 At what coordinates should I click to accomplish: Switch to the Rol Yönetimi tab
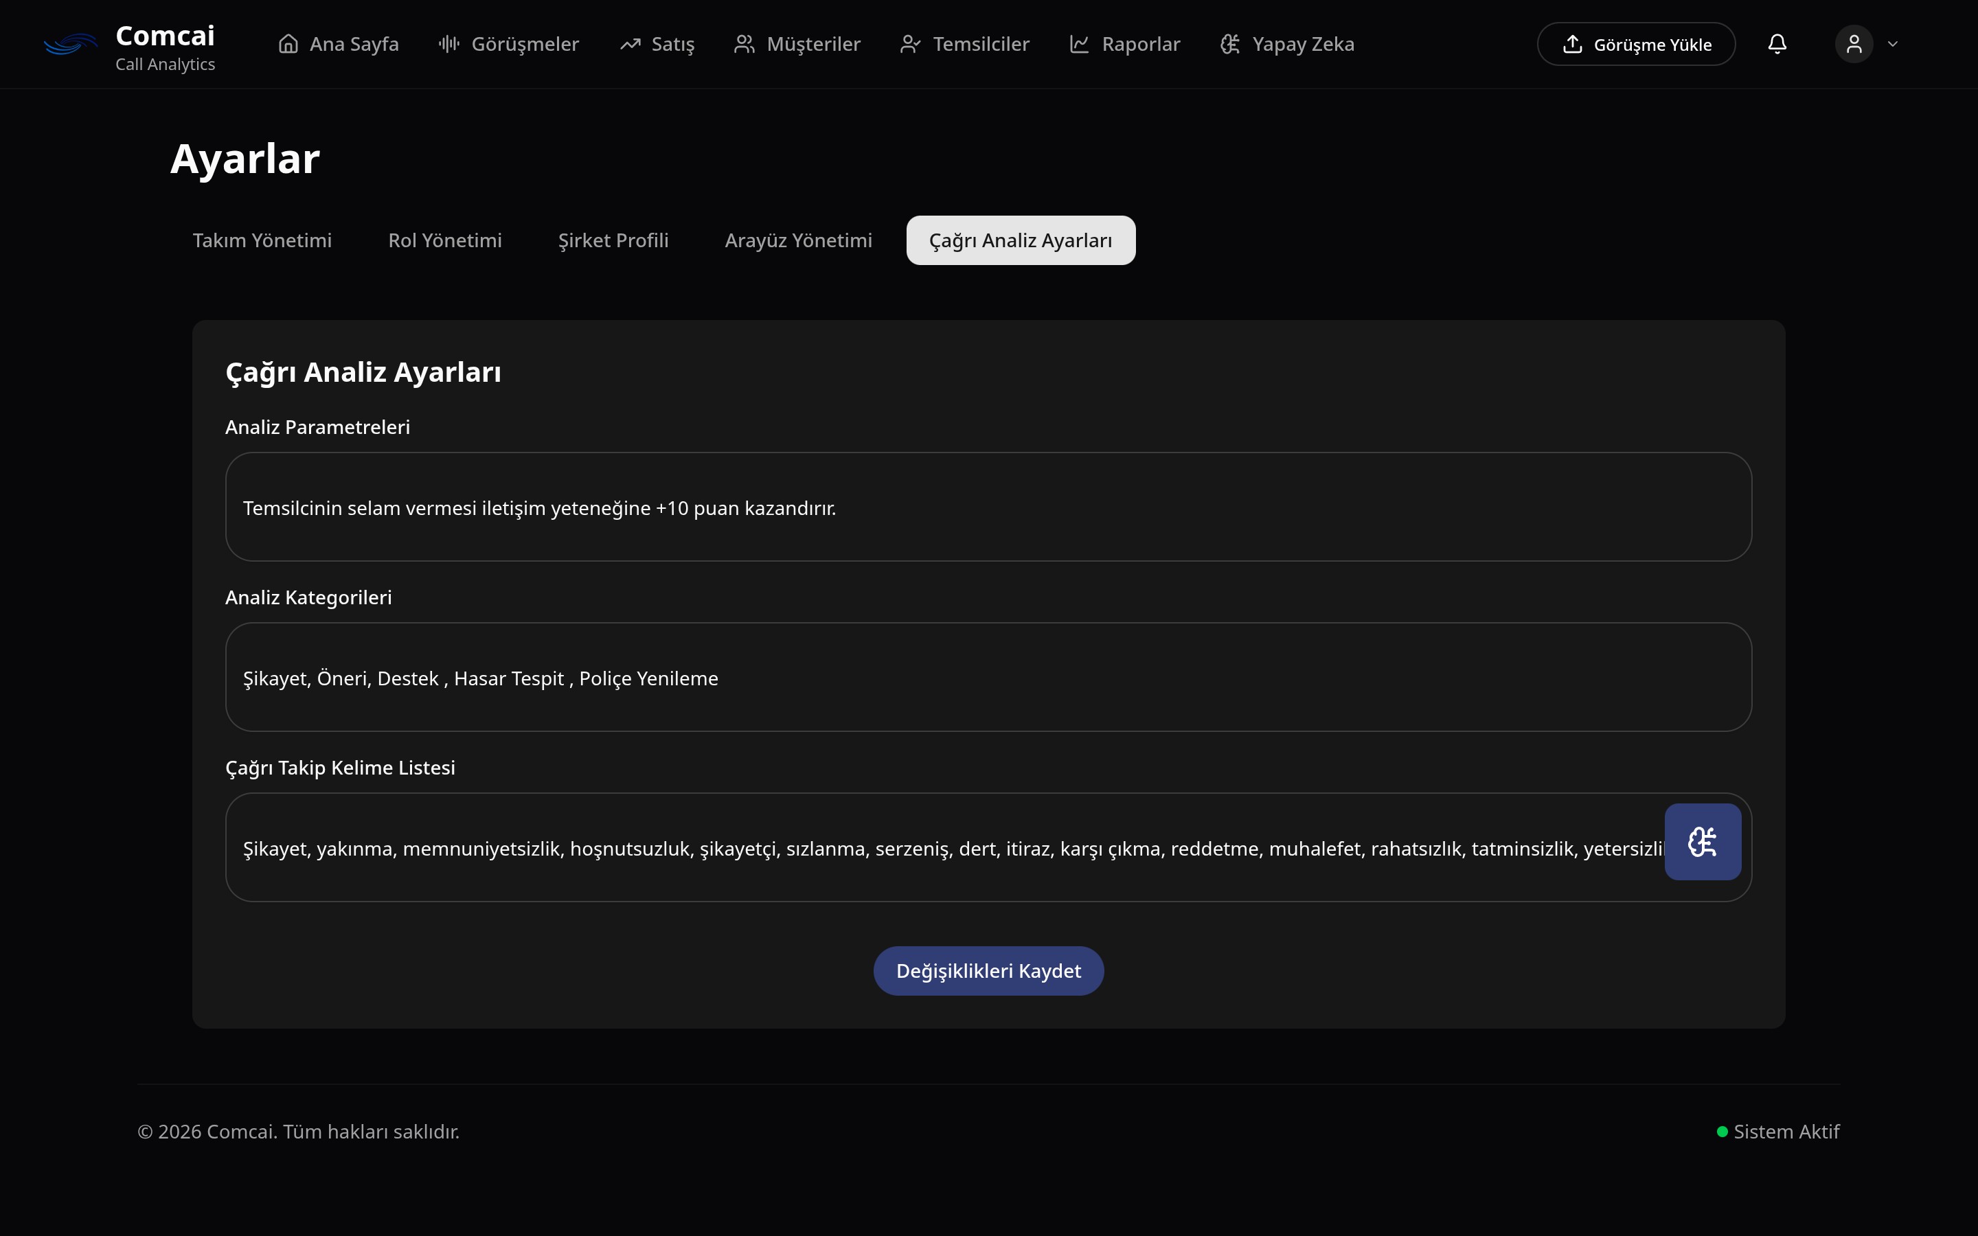pos(444,240)
